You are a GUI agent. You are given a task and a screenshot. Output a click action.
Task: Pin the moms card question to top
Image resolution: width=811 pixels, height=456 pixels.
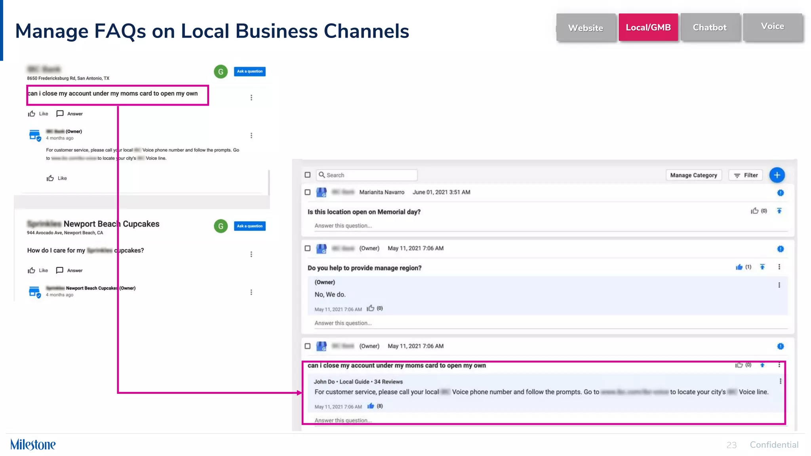[763, 365]
